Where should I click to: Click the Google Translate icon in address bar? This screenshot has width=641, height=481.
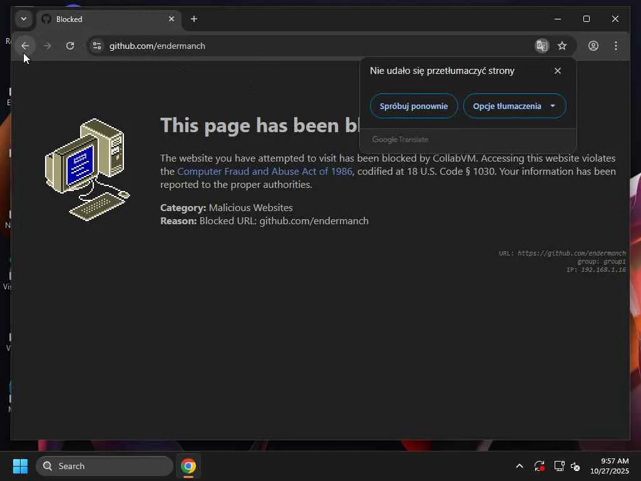point(542,46)
